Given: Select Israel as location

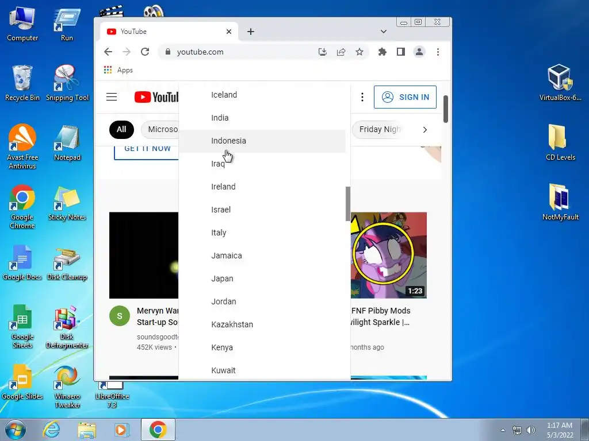Looking at the screenshot, I should [262, 210].
